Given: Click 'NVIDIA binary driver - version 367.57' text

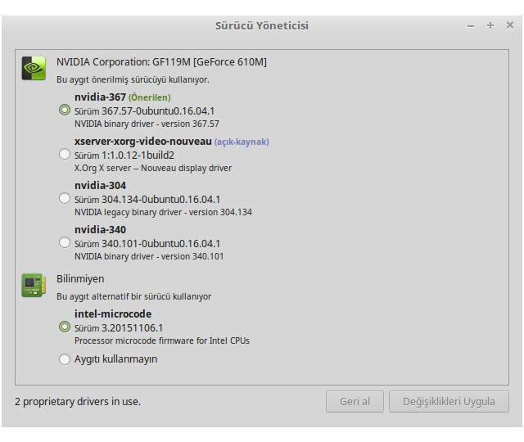Looking at the screenshot, I should pos(147,124).
